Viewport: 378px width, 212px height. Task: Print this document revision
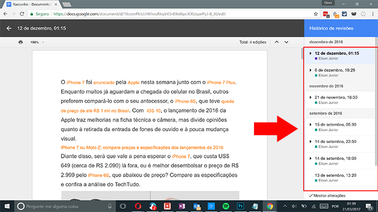point(21,42)
